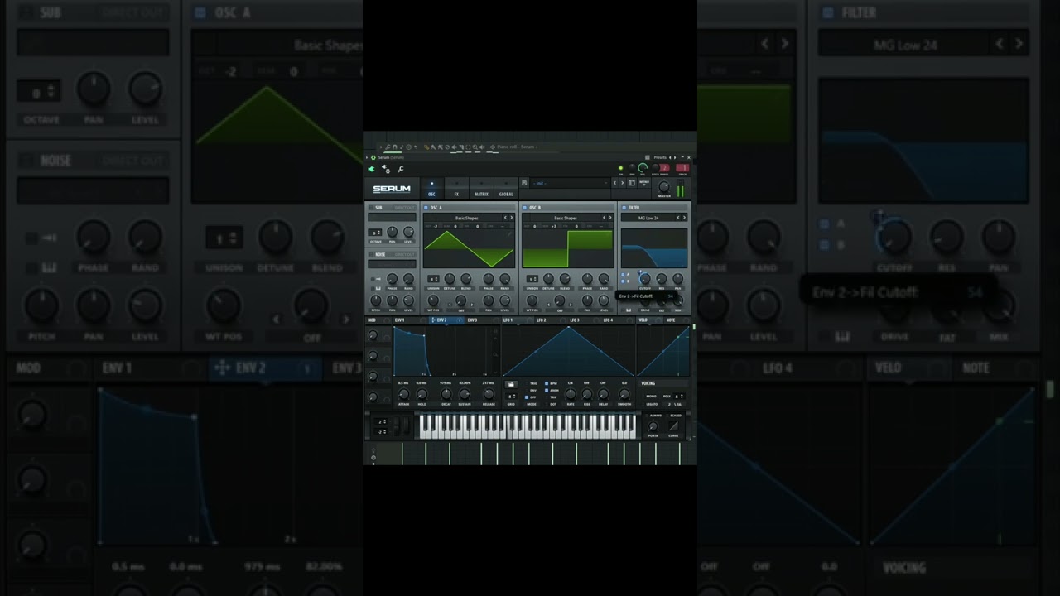
Task: Open the preset browser panel icon
Action: pos(632,183)
